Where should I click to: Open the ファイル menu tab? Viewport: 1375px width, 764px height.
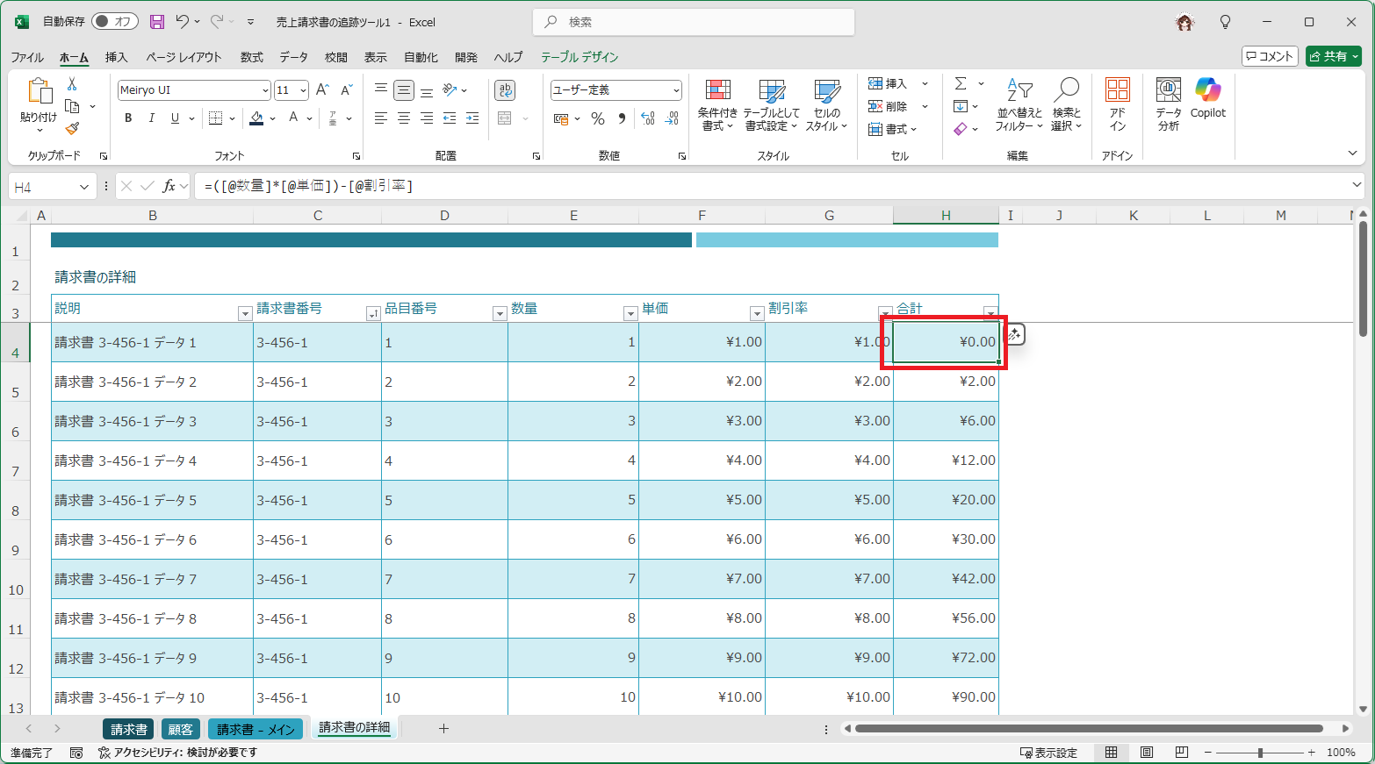(27, 57)
